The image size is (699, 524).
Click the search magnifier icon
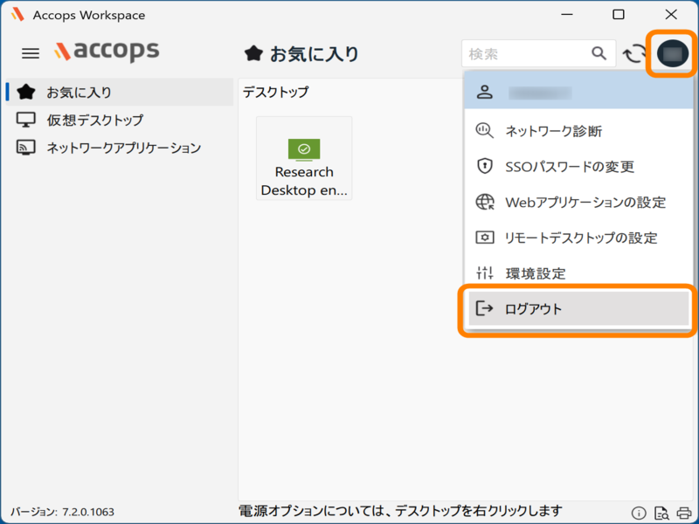(599, 53)
